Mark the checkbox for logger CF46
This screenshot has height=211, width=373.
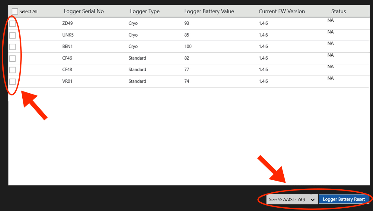(12, 58)
